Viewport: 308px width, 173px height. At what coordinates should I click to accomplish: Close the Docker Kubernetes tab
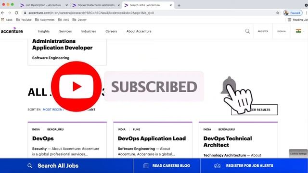pos(119,5)
